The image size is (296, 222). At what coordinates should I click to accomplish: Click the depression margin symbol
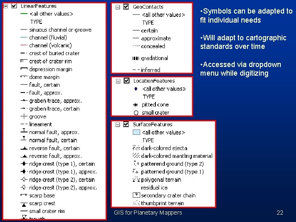(24, 69)
